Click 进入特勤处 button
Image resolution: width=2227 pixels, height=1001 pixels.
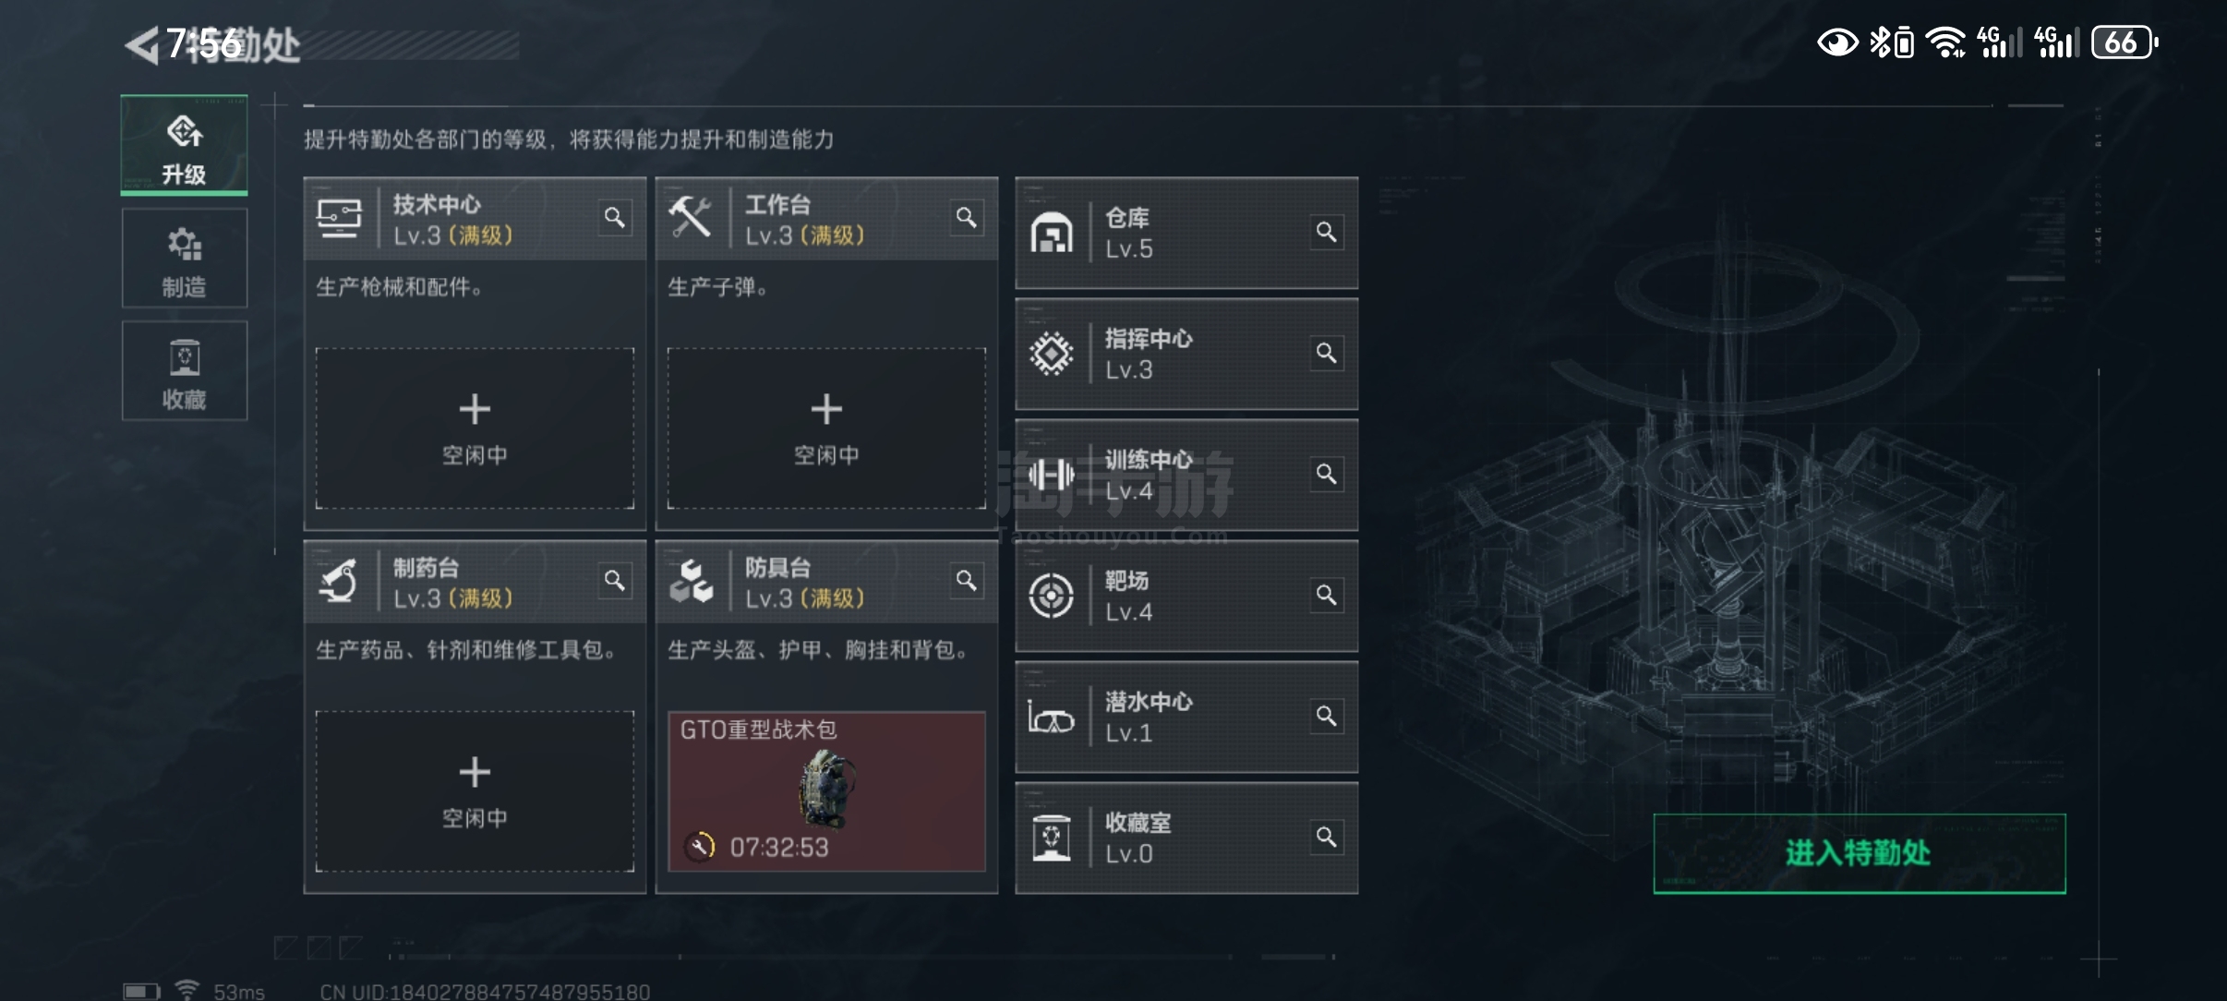pyautogui.click(x=1860, y=853)
